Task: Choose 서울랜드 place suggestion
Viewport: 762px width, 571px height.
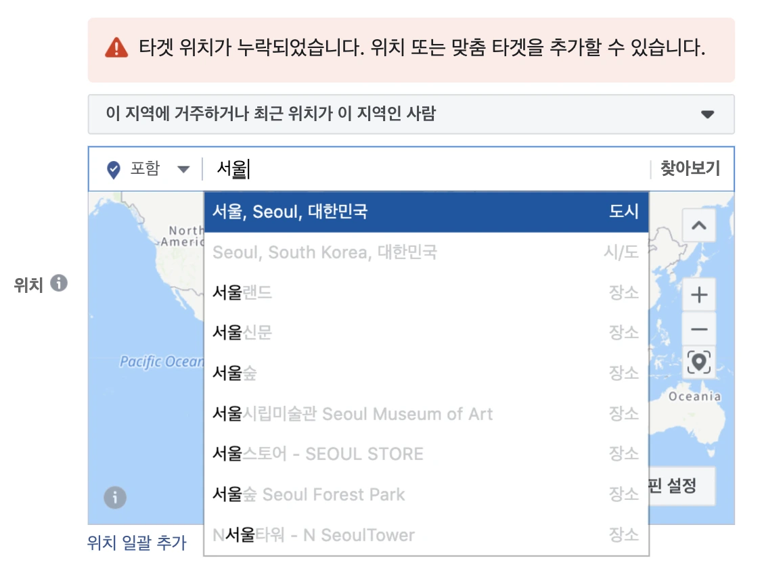Action: [x=426, y=292]
